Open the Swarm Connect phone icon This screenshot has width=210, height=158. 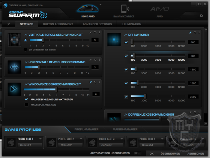pyautogui.click(x=125, y=9)
